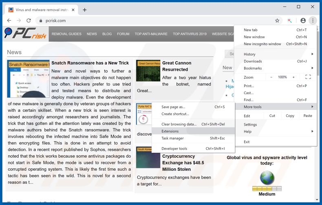
Task: Reload the current page
Action: click(x=29, y=20)
